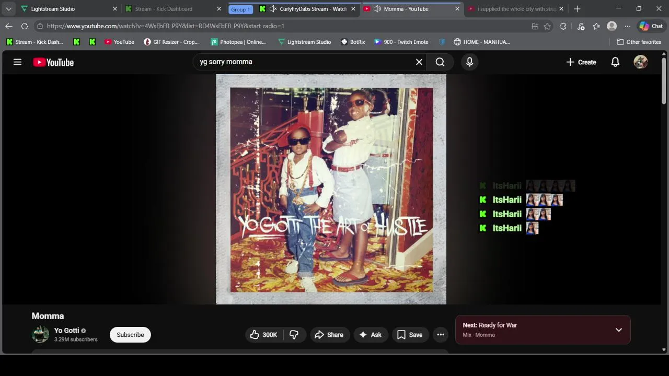
Task: Open the 'i supplied the whole city' tab
Action: (517, 9)
